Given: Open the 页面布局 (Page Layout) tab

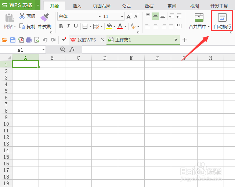Looking at the screenshot, I should [x=102, y=6].
